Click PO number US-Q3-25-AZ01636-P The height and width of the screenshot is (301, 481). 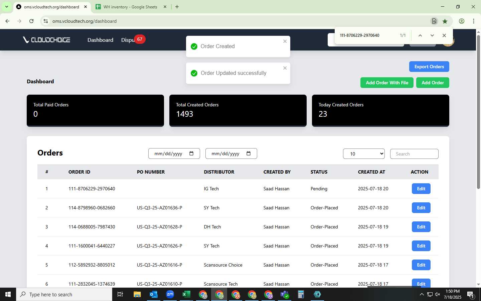pos(159,208)
